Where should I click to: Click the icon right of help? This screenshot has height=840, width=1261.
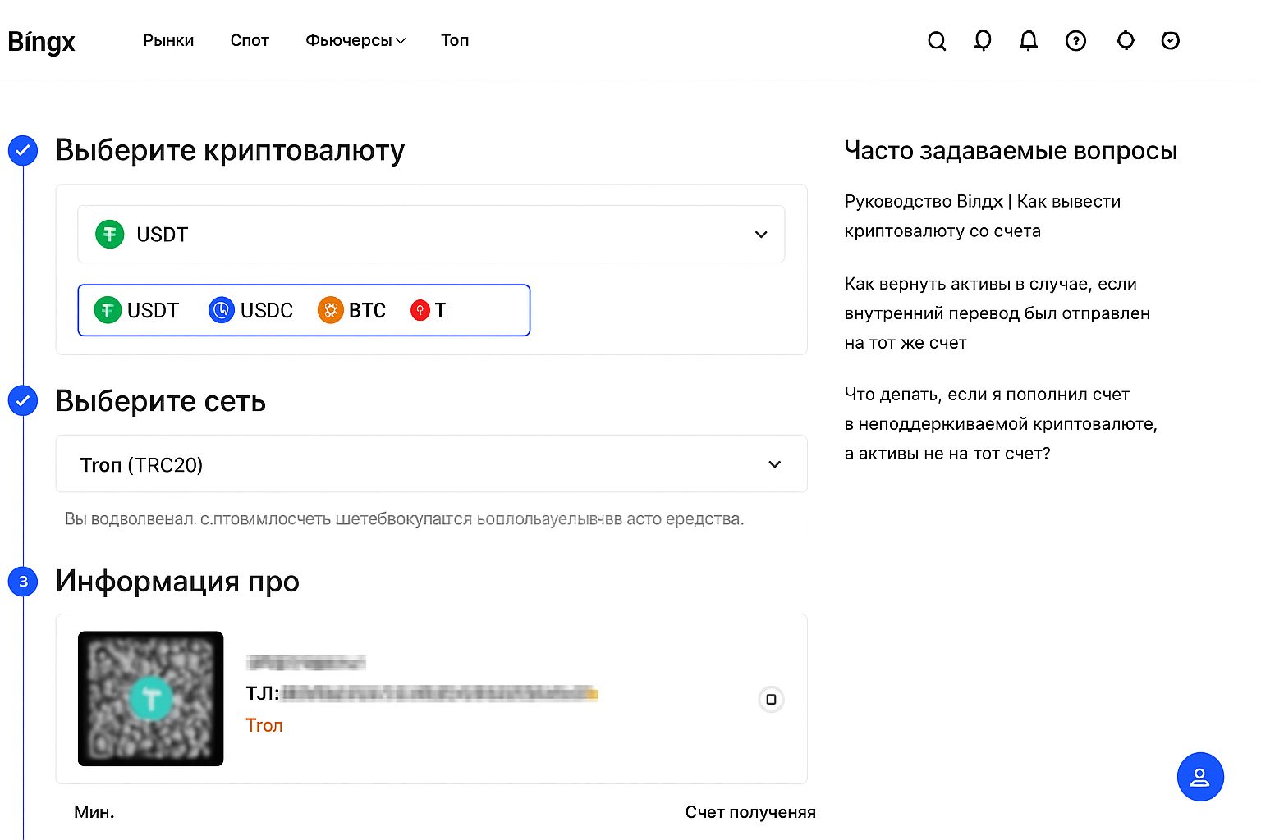(x=1126, y=40)
